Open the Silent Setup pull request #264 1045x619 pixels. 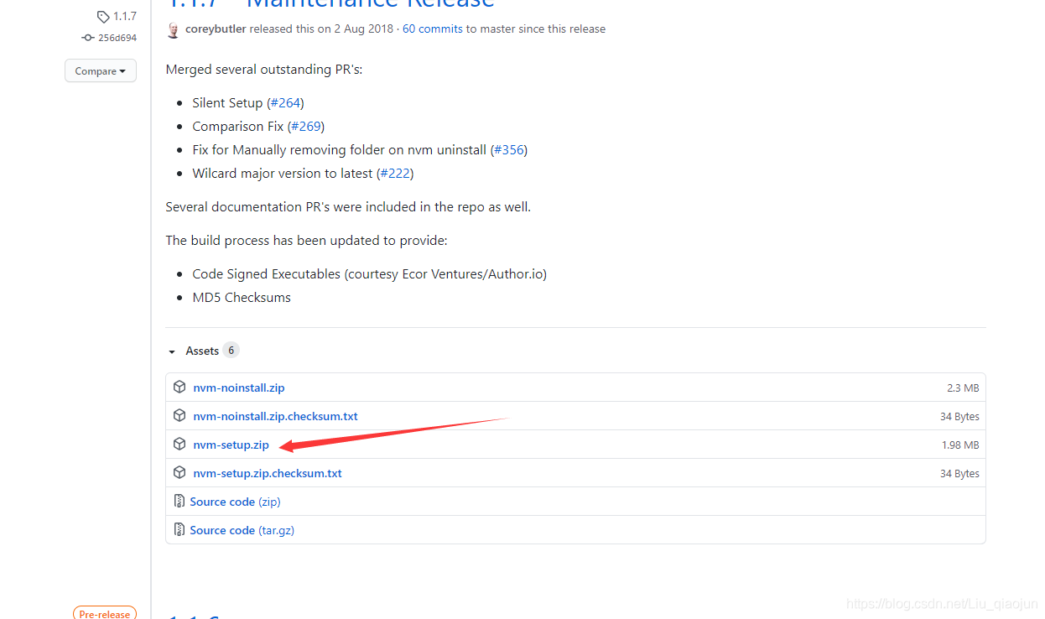pyautogui.click(x=285, y=102)
